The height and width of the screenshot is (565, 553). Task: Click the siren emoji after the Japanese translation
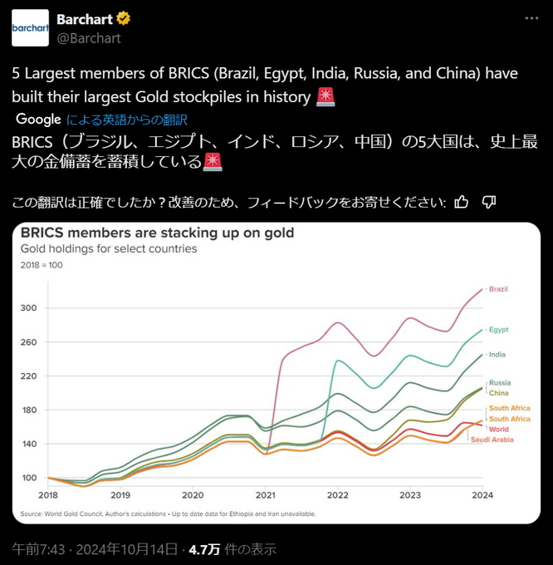213,162
